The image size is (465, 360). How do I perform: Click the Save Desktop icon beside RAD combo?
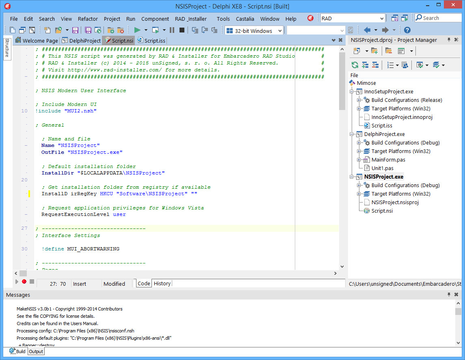tap(394, 18)
